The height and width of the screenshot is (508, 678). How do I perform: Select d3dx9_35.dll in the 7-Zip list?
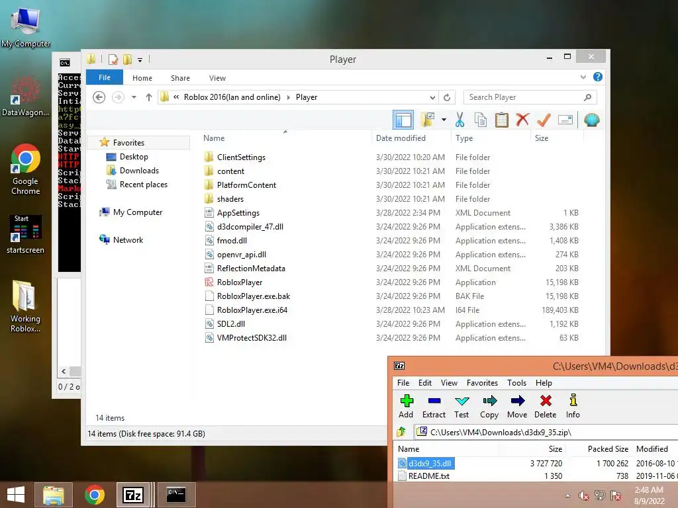point(429,464)
